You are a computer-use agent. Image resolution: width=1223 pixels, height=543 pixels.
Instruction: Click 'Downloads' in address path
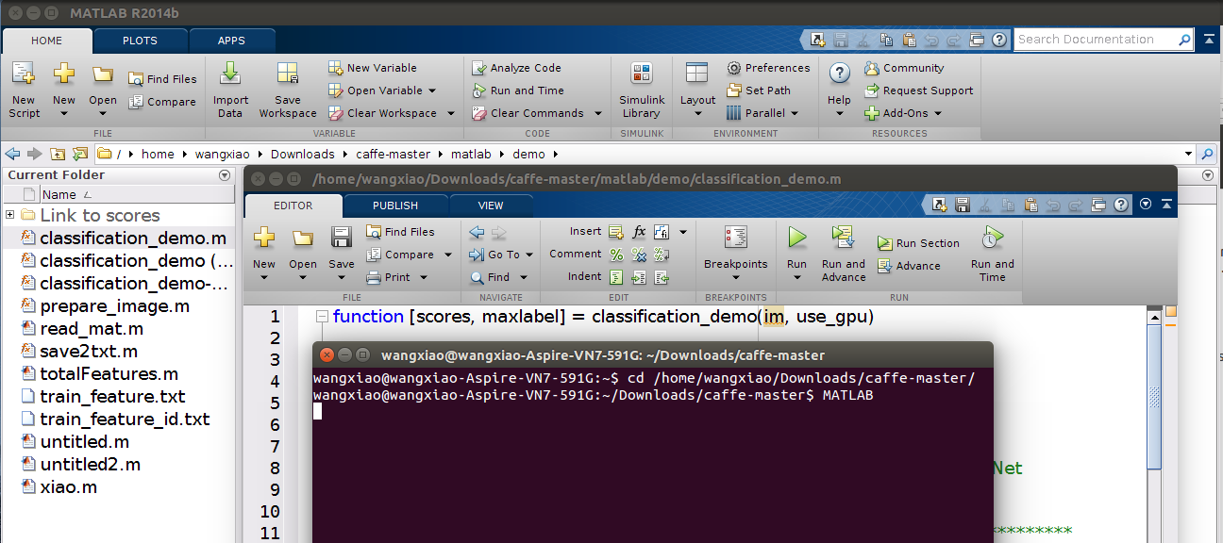pyautogui.click(x=302, y=154)
